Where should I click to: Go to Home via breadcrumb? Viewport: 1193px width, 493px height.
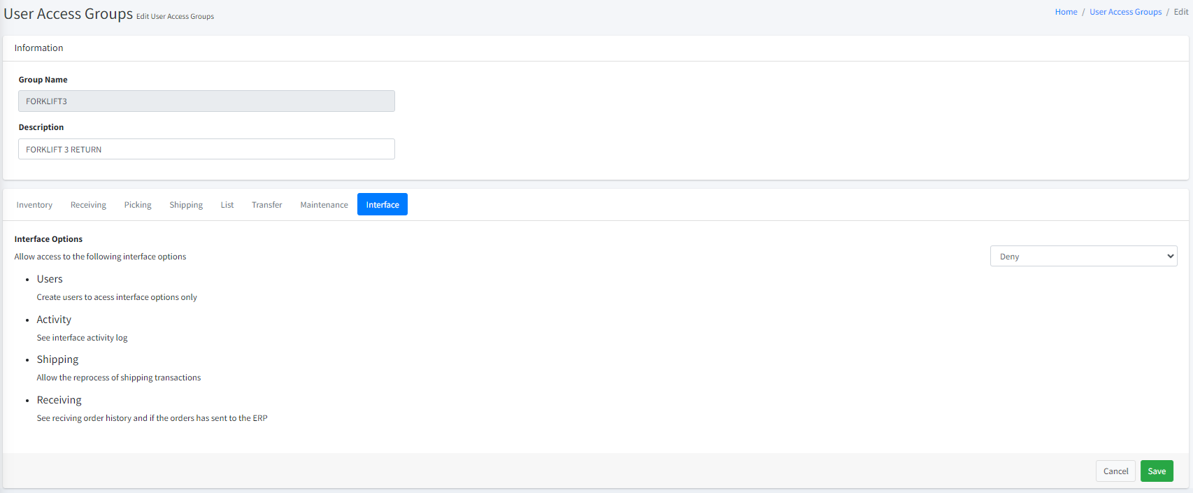(x=1066, y=12)
